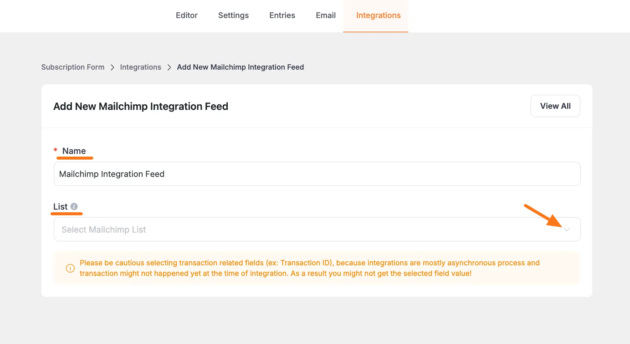This screenshot has height=344, width=630.
Task: Switch to the Settings tab
Action: (x=233, y=15)
